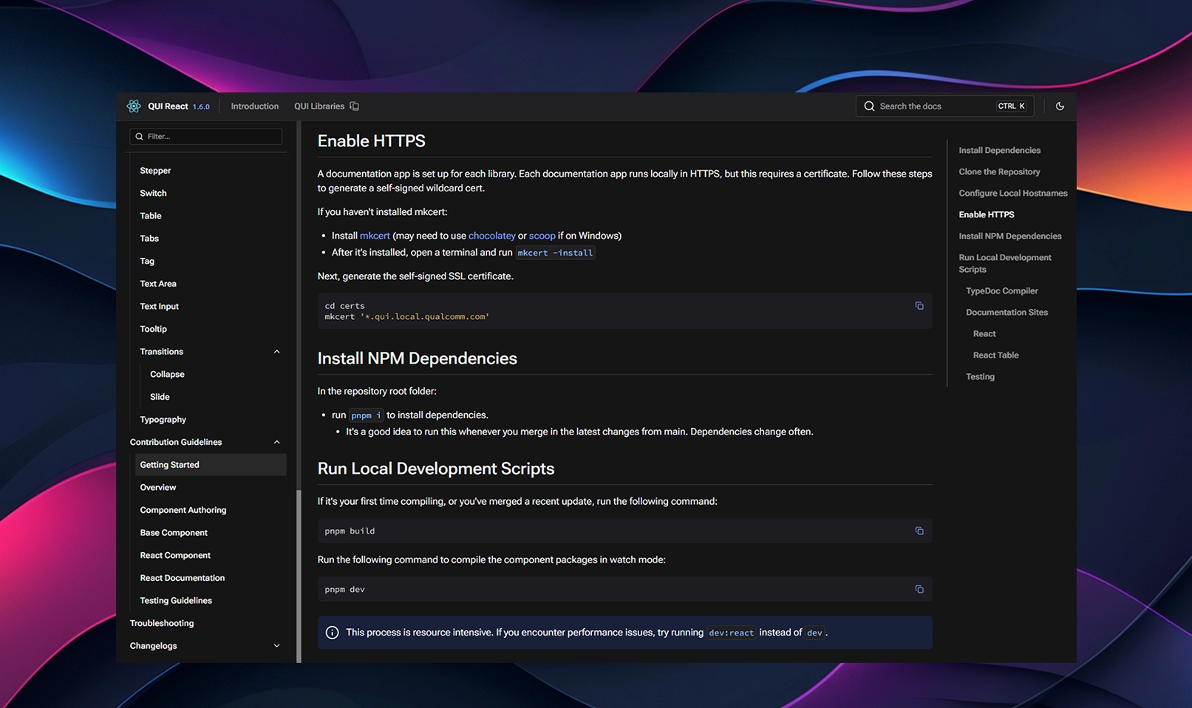Click the search magnifier icon in header

pos(869,106)
